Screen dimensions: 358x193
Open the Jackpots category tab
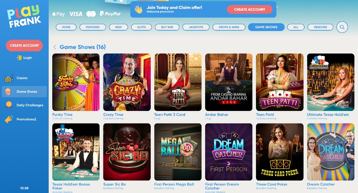(196, 27)
